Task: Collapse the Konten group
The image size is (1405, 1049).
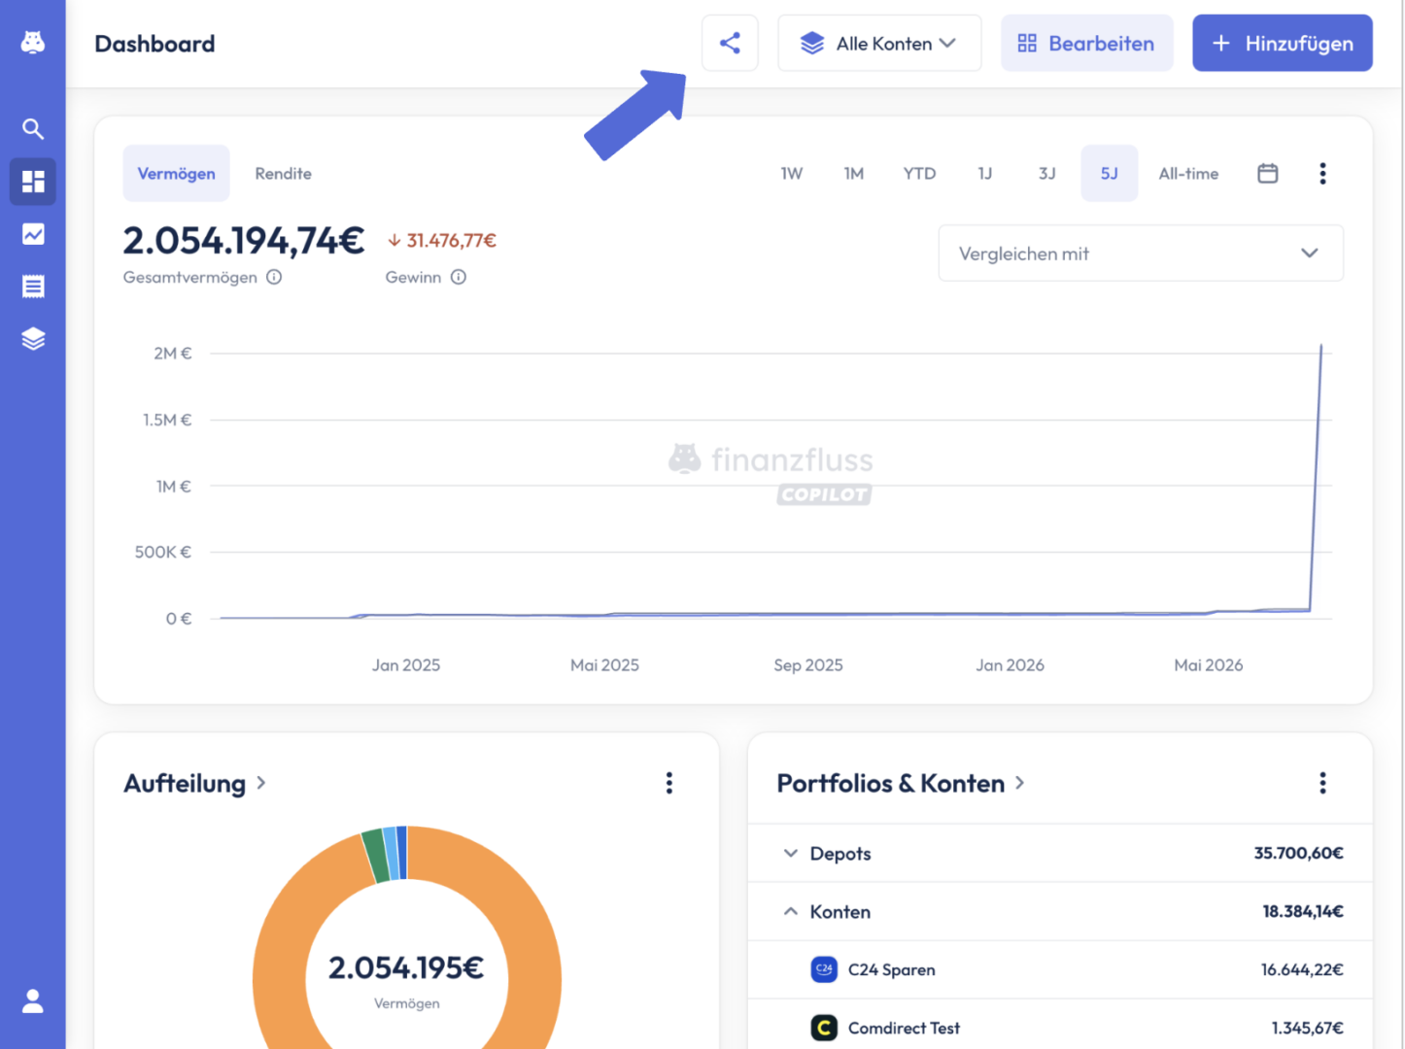Action: tap(1060, 911)
